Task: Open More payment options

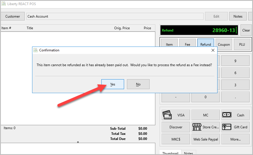Action: point(235,139)
